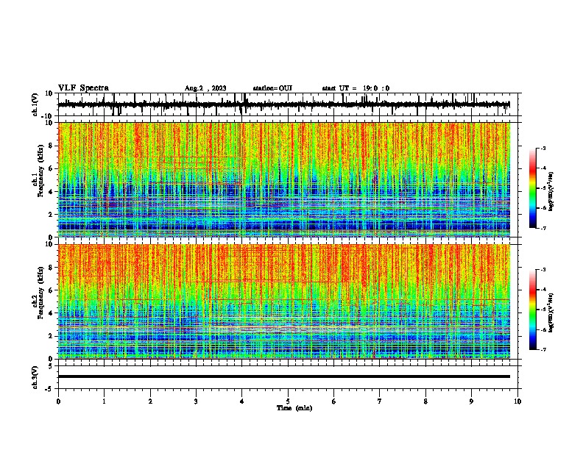Click the "-3" label on ch.1 colorbar
This screenshot has height=450, width=583.
543,149
